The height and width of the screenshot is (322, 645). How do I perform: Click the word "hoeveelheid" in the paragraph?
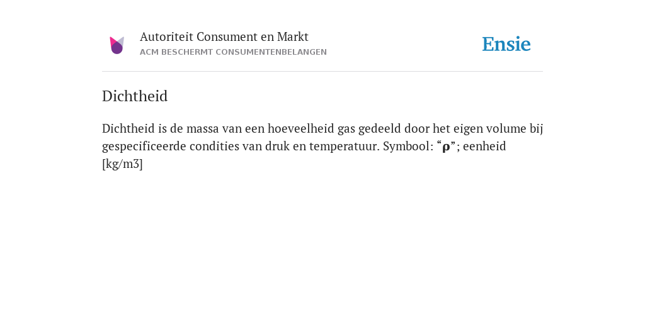[x=300, y=128]
